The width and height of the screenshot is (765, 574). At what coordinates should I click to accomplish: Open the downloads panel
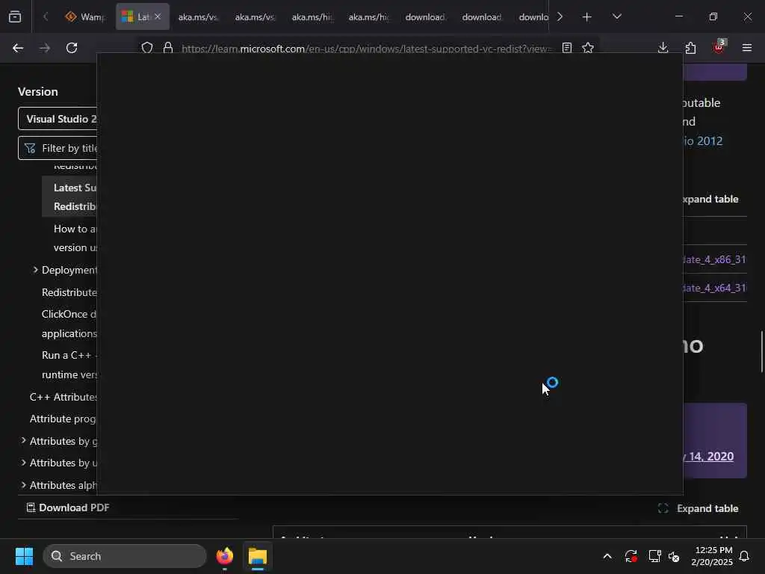coord(663,48)
